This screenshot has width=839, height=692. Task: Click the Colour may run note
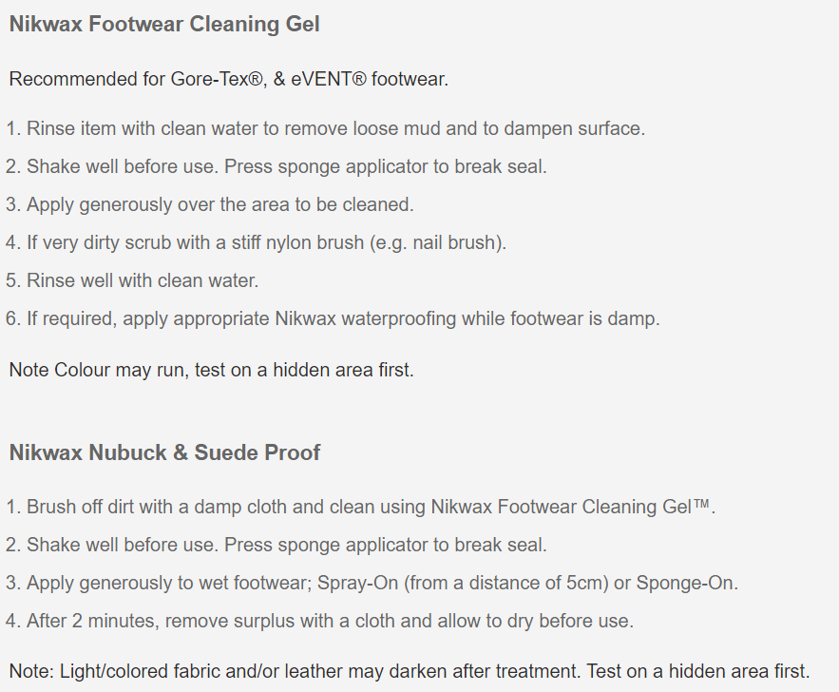211,371
